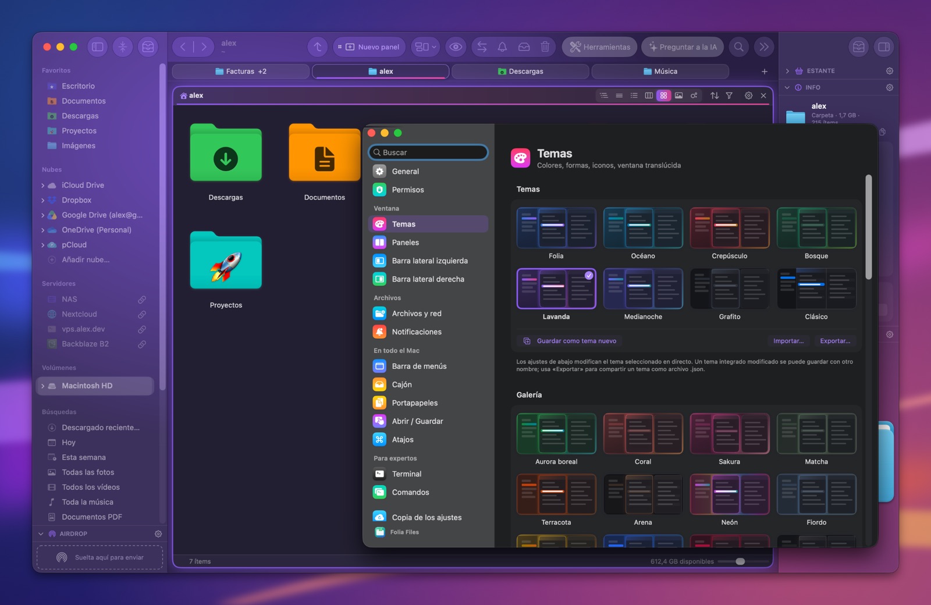
Task: Click the bell notifications toolbar icon
Action: 502,47
